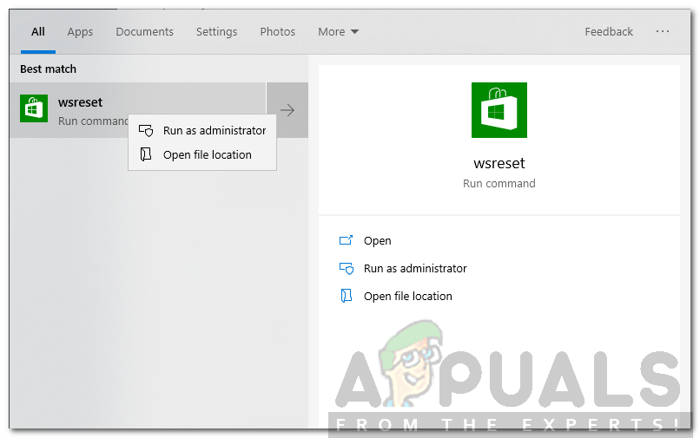Click the shield icon in context menu

click(146, 130)
